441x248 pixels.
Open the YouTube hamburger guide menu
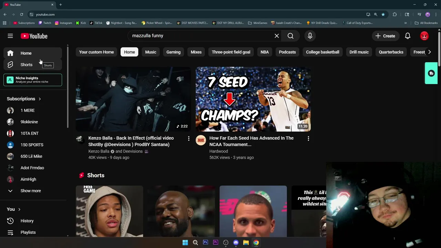pyautogui.click(x=10, y=36)
